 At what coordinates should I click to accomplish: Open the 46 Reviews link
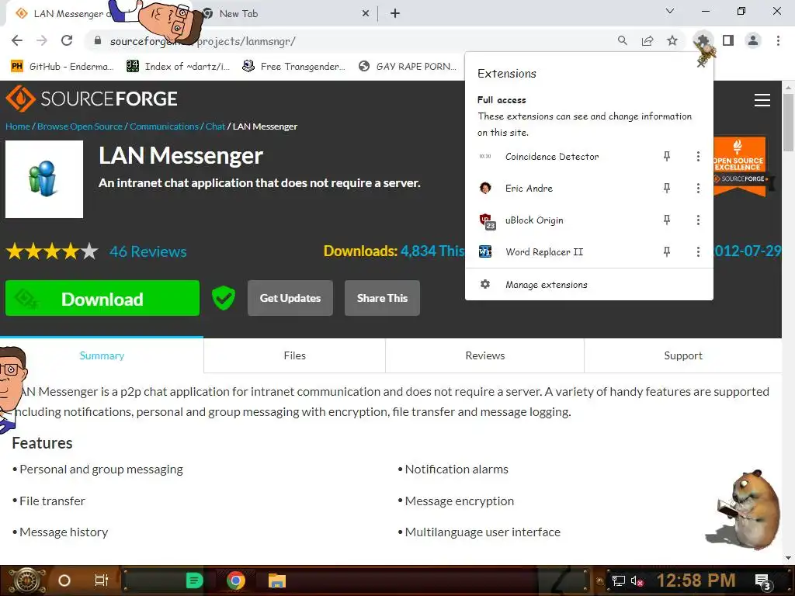pos(148,251)
